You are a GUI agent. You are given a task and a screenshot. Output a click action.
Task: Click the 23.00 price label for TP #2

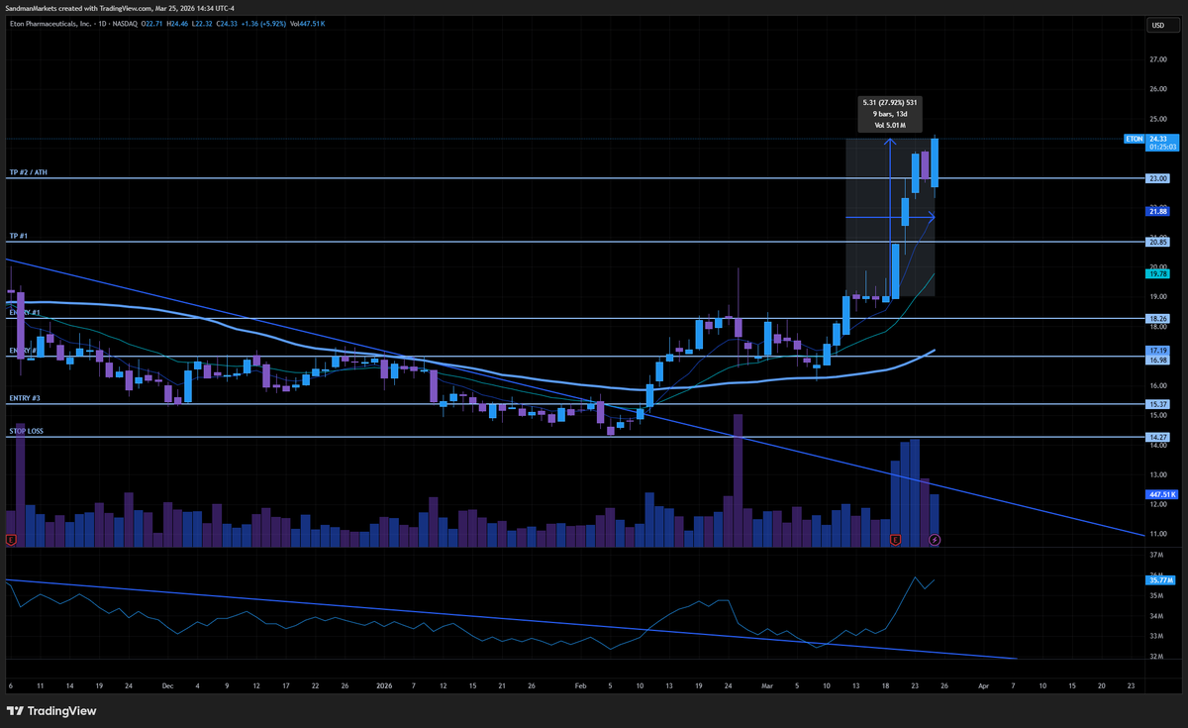(1158, 178)
